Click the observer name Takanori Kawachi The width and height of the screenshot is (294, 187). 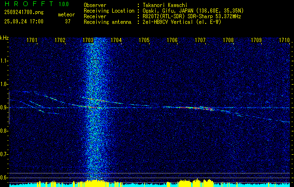click(165, 5)
